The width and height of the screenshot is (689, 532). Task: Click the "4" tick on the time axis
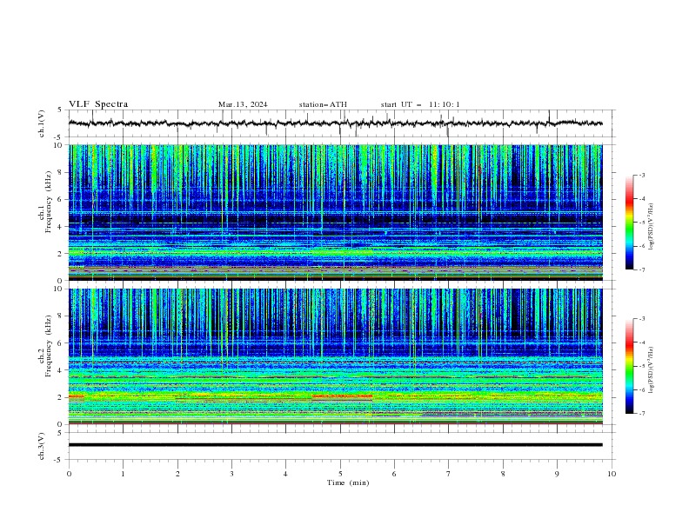285,474
